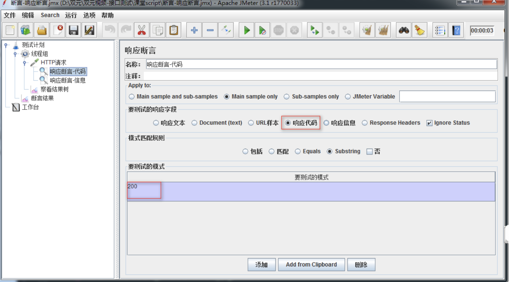
Task: Open the Search menu
Action: pyautogui.click(x=50, y=15)
